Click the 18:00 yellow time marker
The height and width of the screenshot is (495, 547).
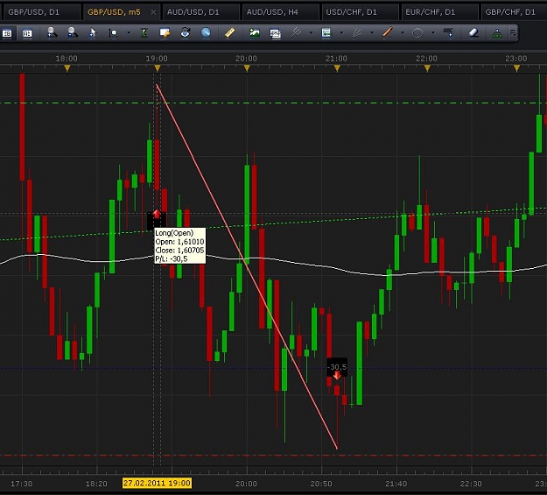[x=67, y=68]
